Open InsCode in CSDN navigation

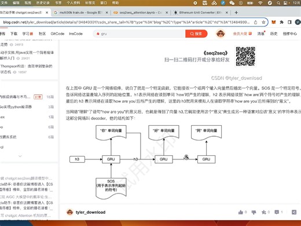click(x=76, y=34)
